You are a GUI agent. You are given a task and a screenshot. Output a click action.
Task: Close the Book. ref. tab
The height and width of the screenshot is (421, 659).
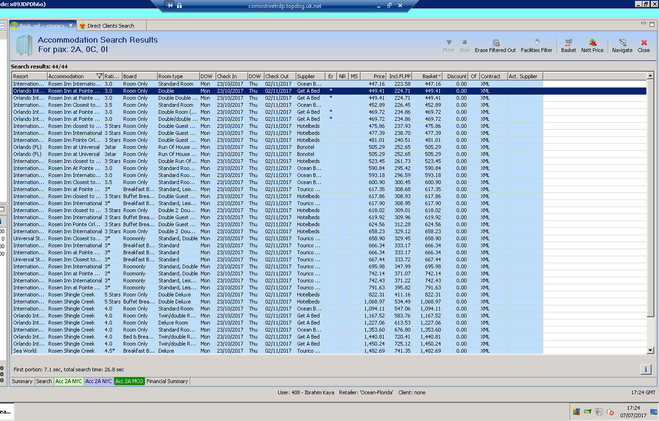[71, 25]
